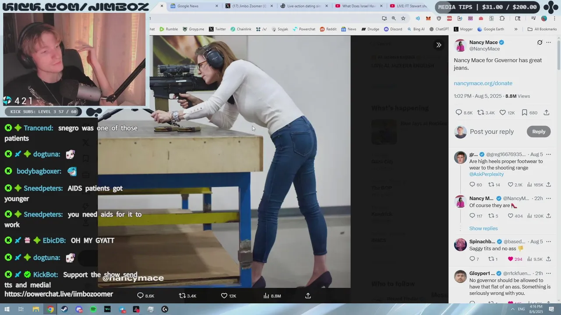Expand Show replies under Nancy's reply
Viewport: 561px width, 315px height.
483,228
